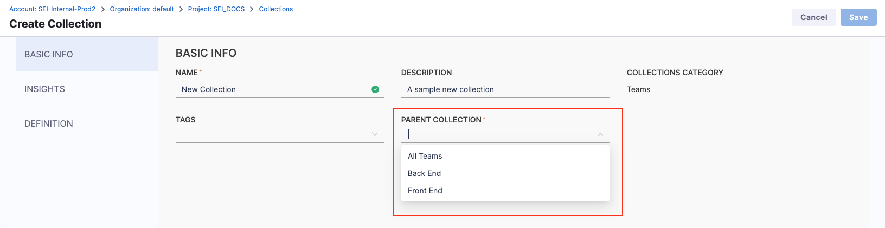Open the Collections breadcrumb link
885x228 pixels.
[x=275, y=9]
